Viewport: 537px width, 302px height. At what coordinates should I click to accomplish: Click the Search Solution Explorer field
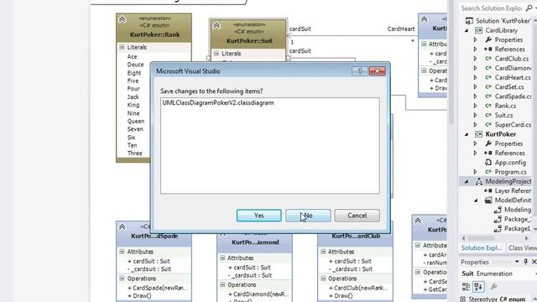coord(492,8)
